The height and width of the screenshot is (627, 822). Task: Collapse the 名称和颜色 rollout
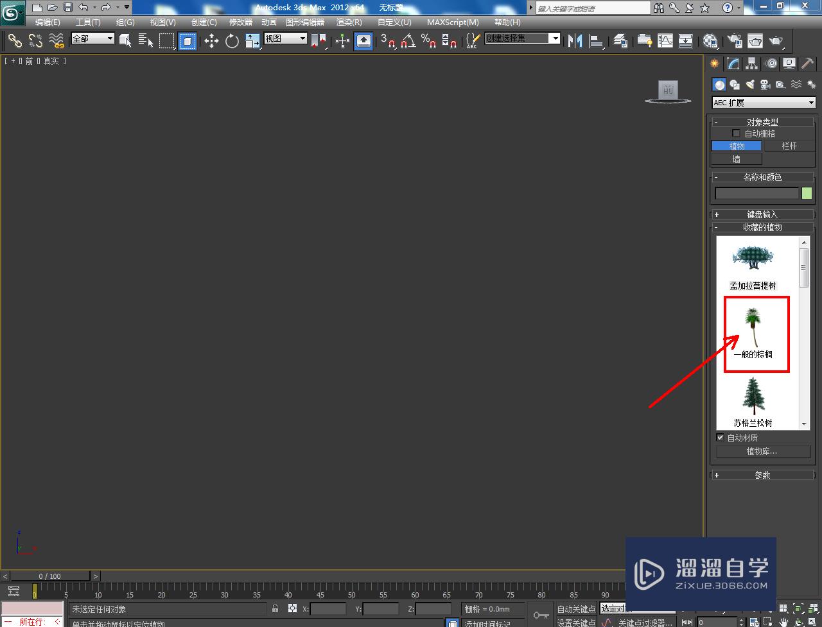coord(762,177)
